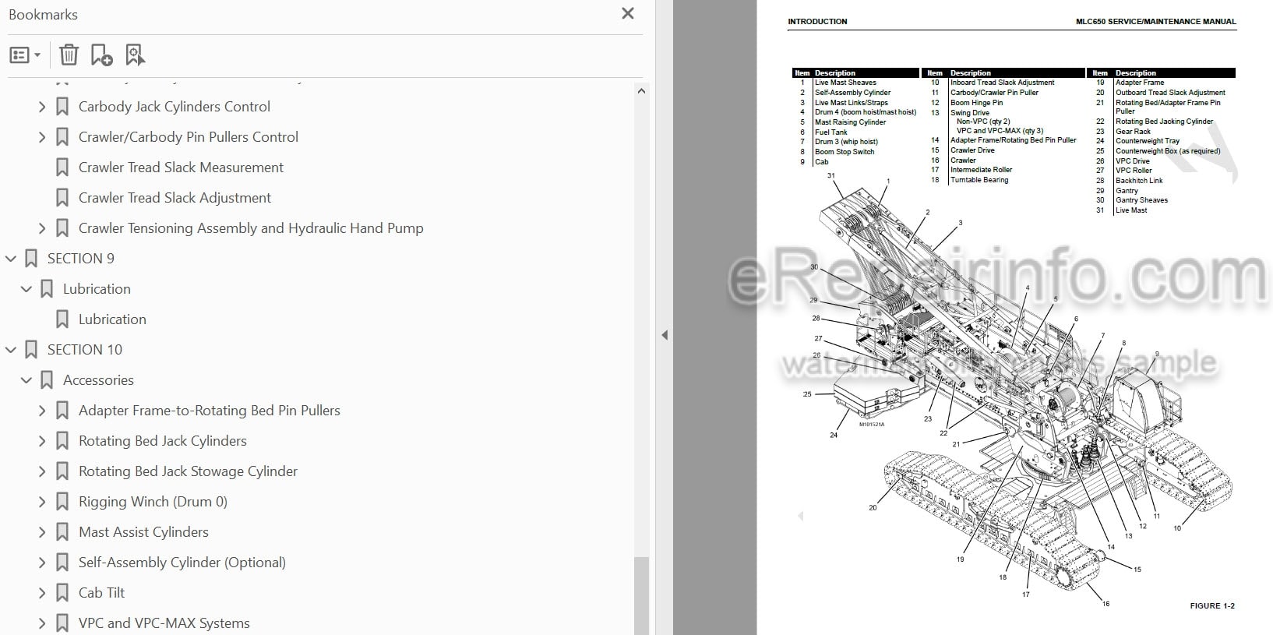Click the INTRODUCTION page header text
1273x635 pixels.
point(817,22)
